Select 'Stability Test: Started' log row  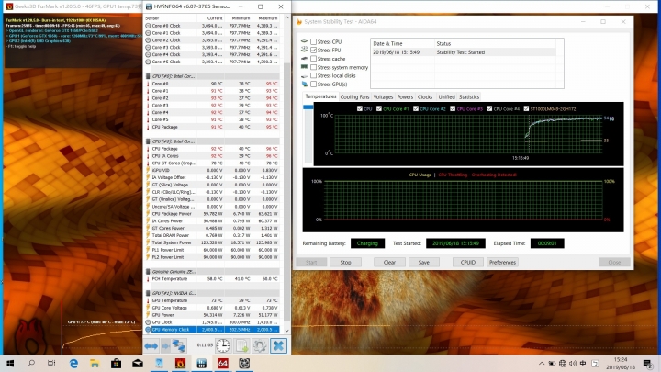pos(464,52)
